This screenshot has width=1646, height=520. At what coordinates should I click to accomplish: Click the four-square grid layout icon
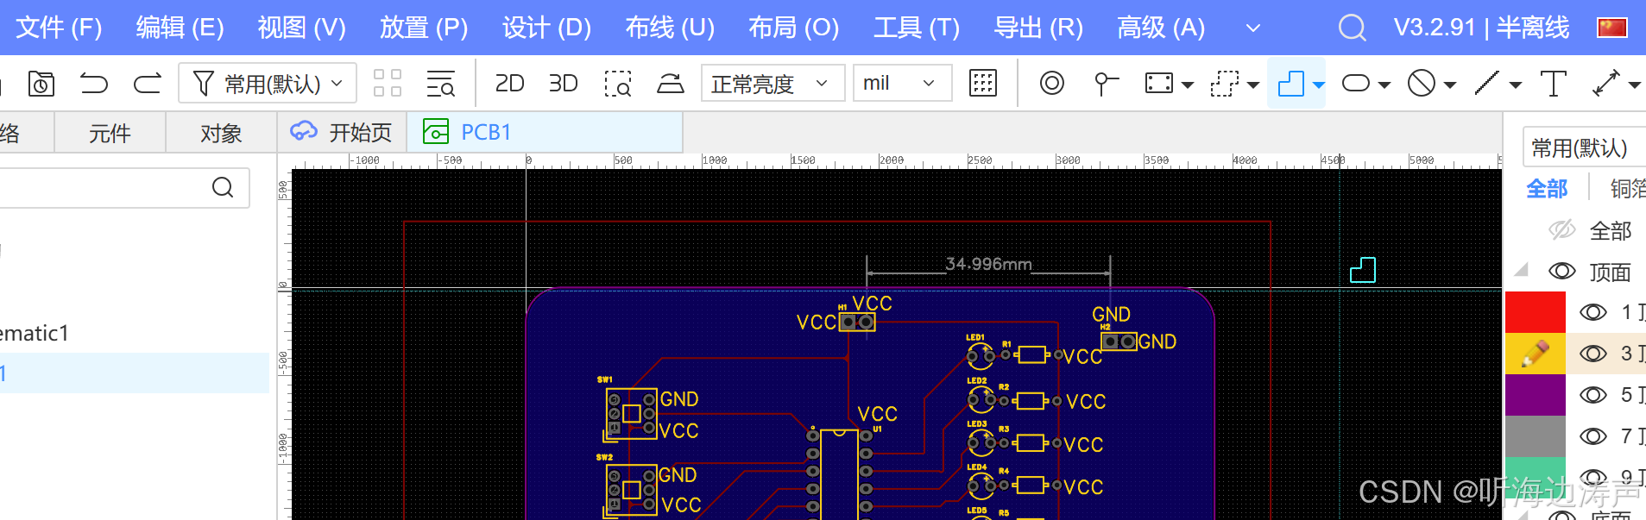388,84
